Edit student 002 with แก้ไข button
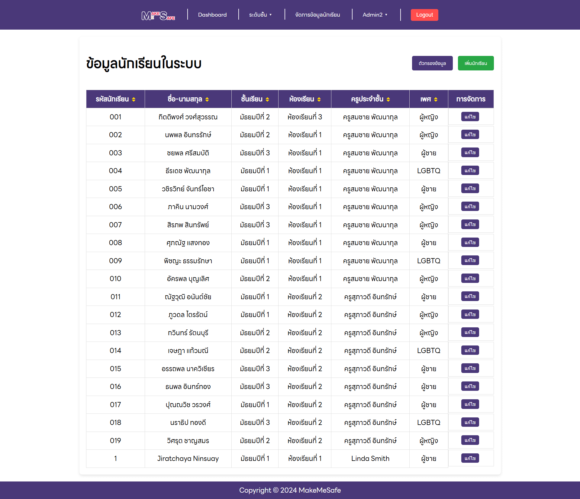Image resolution: width=580 pixels, height=499 pixels. [x=470, y=134]
